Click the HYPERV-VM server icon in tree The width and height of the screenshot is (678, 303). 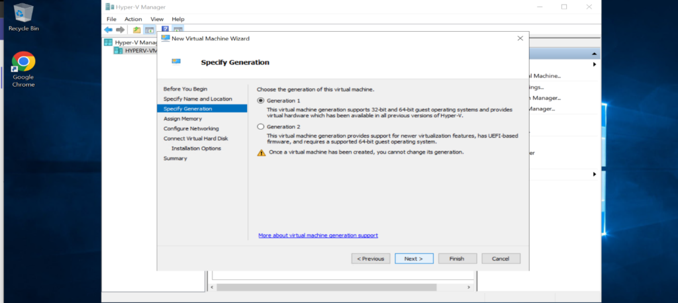click(118, 50)
